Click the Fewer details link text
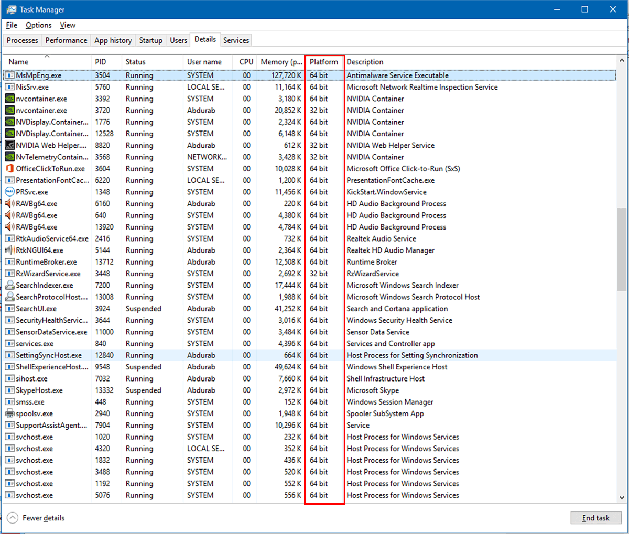This screenshot has height=534, width=629. (44, 518)
